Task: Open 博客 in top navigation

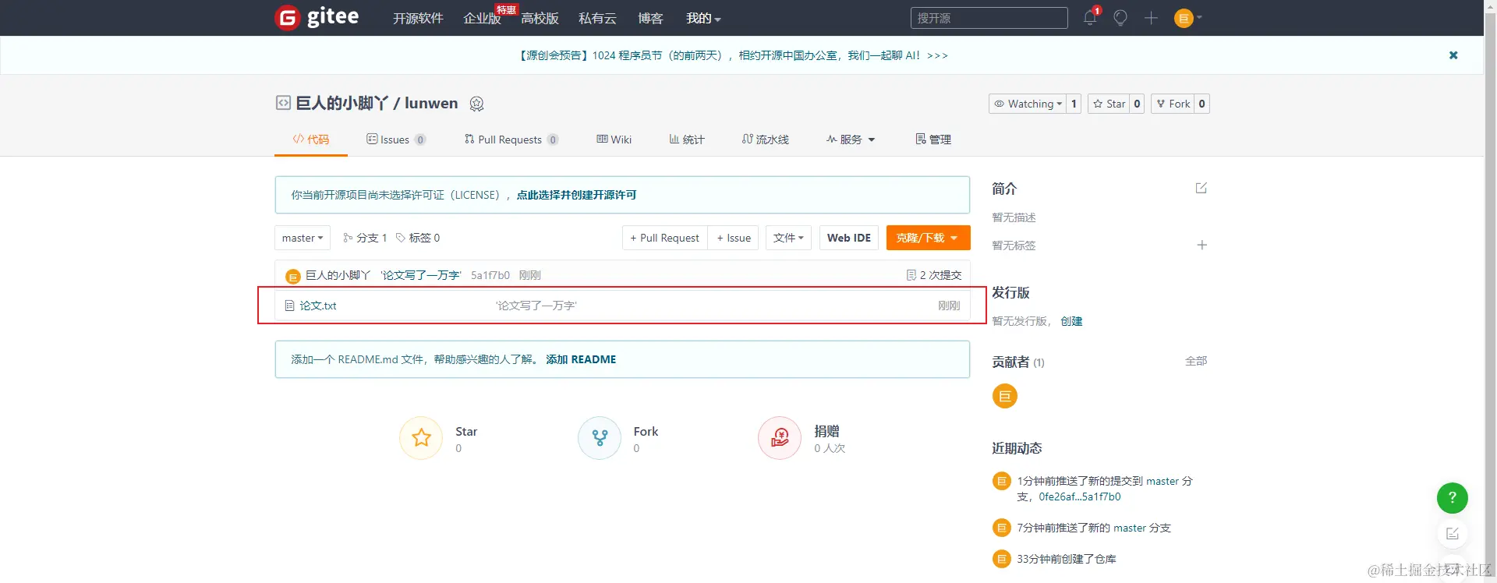Action: [650, 18]
